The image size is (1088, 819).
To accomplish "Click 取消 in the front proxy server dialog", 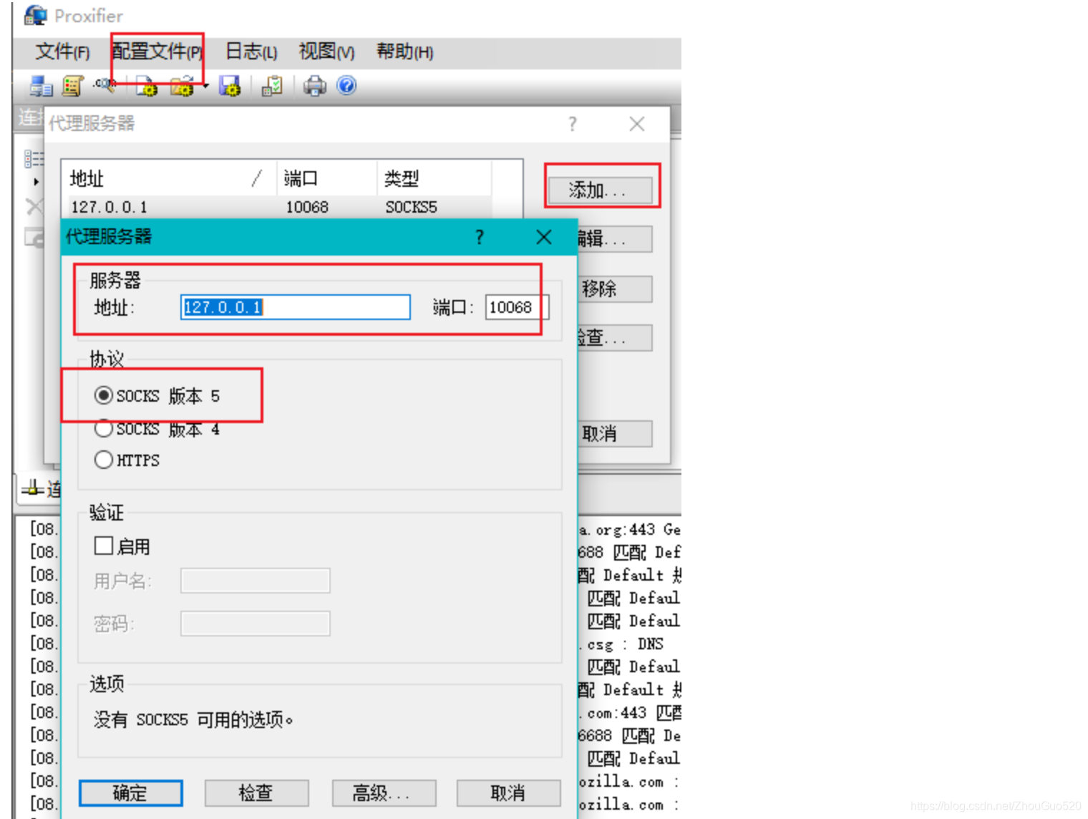I will point(508,793).
